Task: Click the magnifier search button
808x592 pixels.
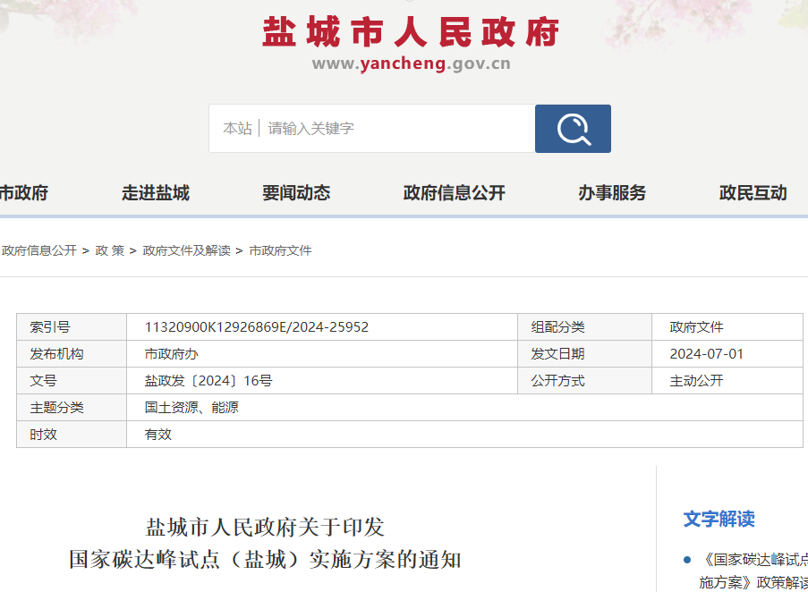Action: (573, 129)
